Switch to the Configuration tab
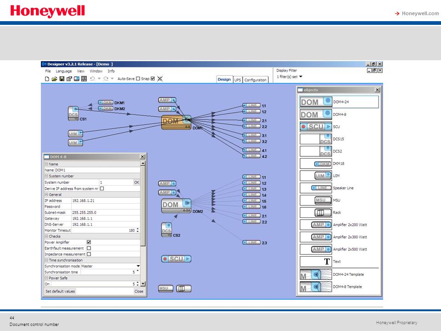This screenshot has width=441, height=331. [x=255, y=80]
